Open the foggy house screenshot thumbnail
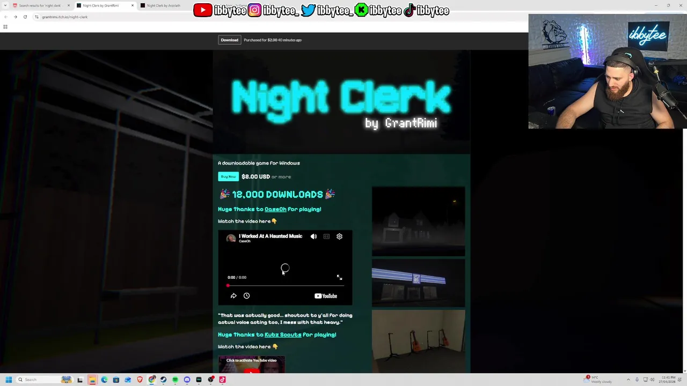687x386 pixels. click(x=419, y=221)
